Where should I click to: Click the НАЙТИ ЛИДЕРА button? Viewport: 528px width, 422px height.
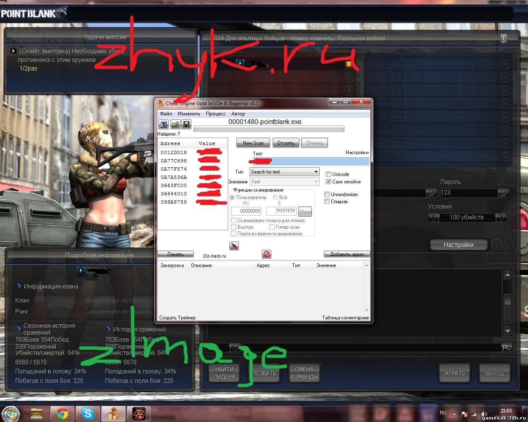[x=224, y=373]
